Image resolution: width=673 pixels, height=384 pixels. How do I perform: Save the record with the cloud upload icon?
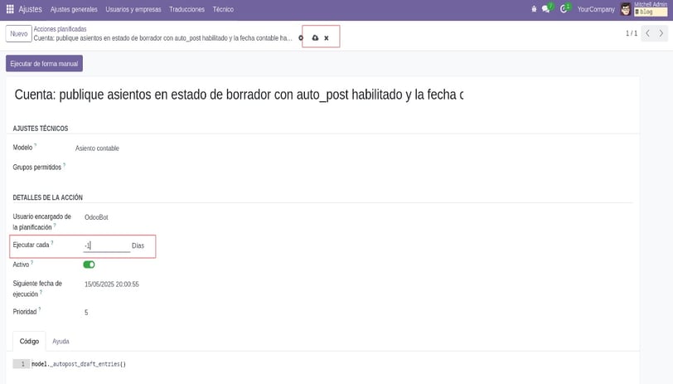315,38
